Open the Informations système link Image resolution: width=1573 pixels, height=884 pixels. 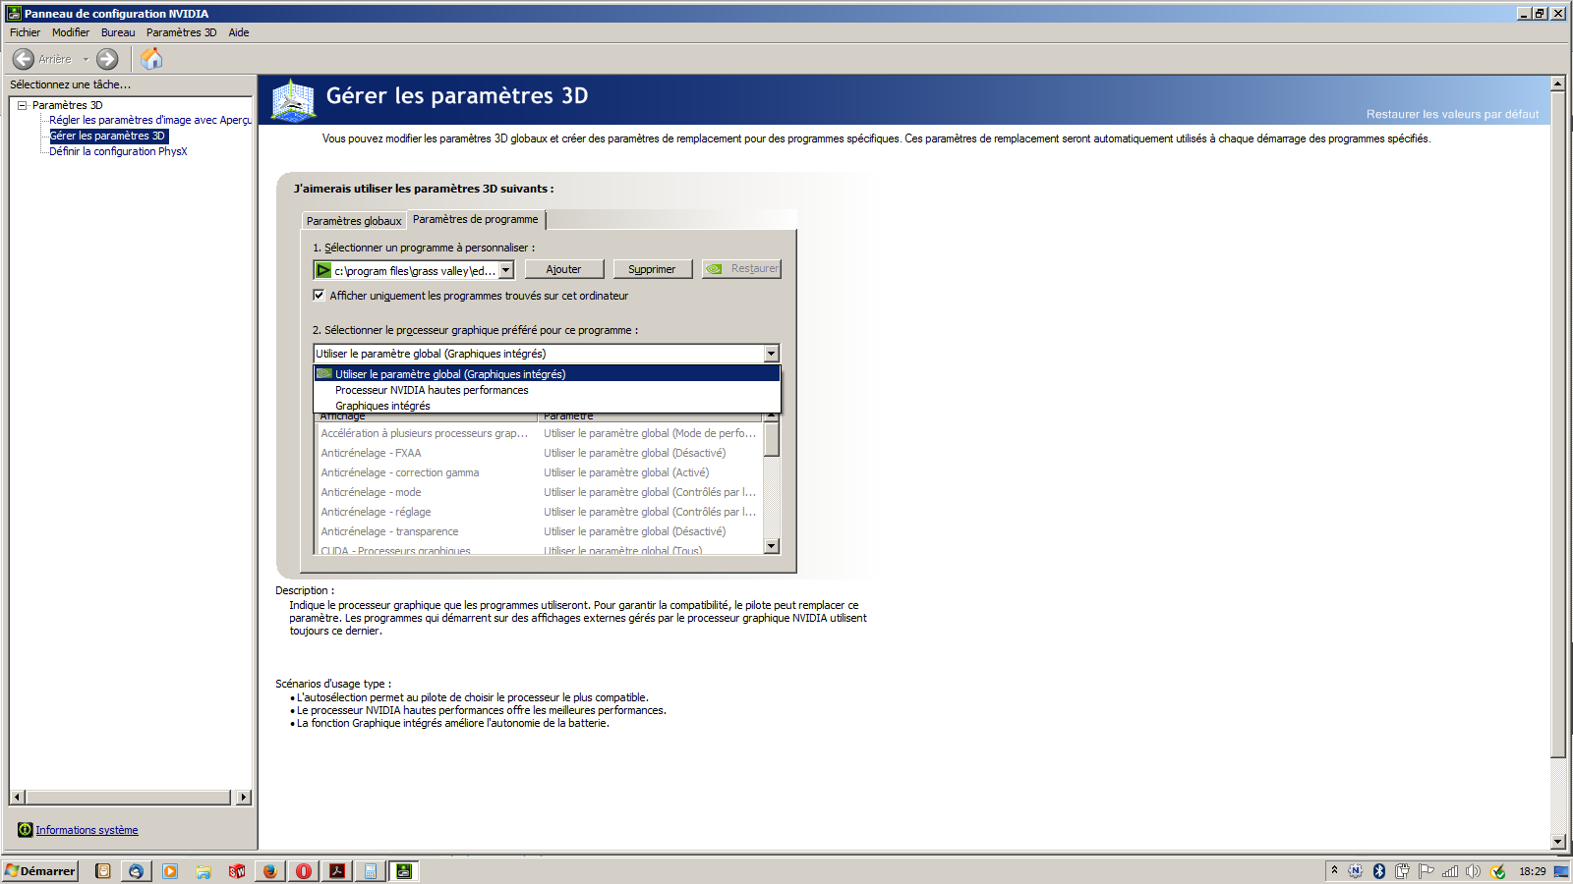coord(87,830)
